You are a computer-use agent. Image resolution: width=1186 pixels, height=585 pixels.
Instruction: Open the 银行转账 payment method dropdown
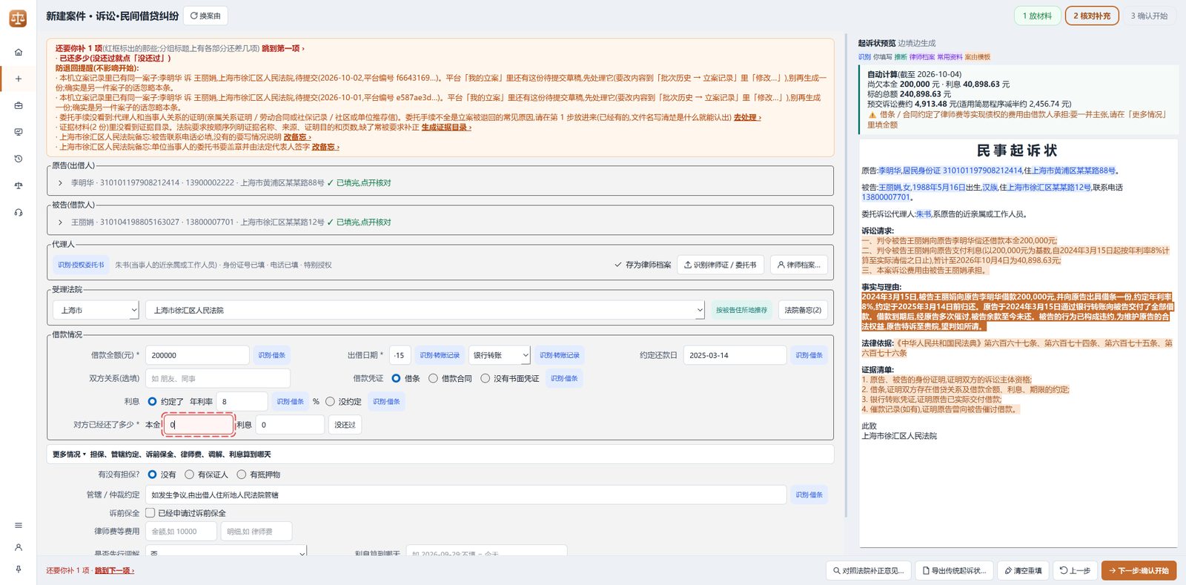coord(499,355)
